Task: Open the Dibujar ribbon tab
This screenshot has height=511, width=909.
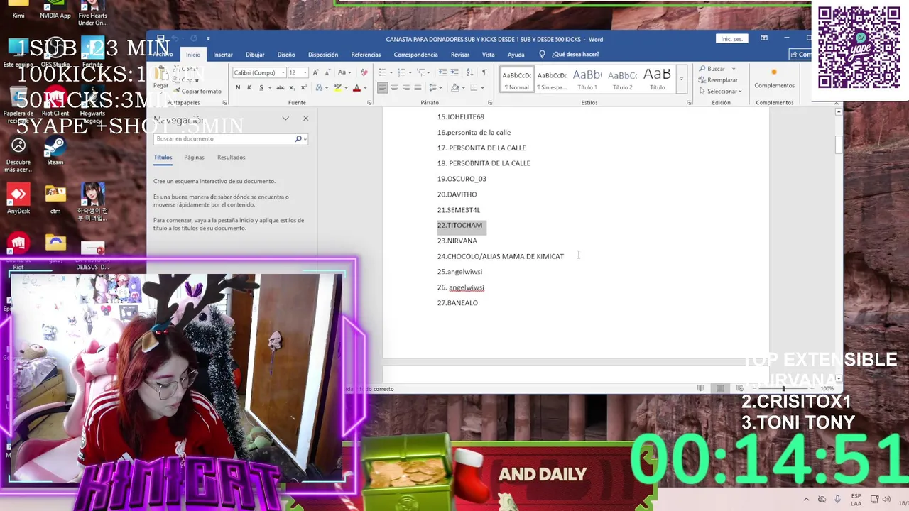Action: tap(255, 55)
